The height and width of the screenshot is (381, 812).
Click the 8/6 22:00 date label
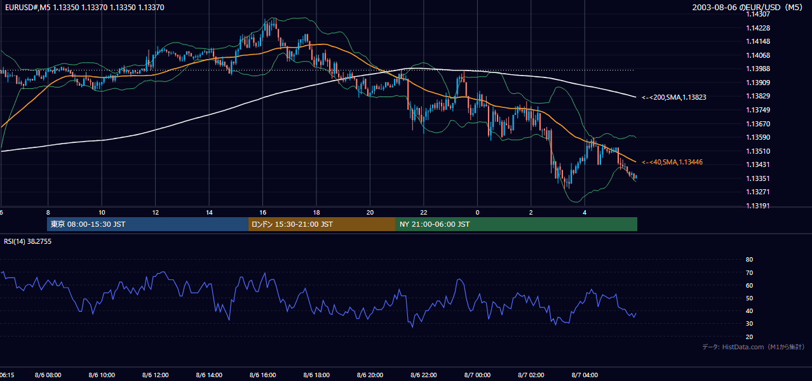pos(424,375)
